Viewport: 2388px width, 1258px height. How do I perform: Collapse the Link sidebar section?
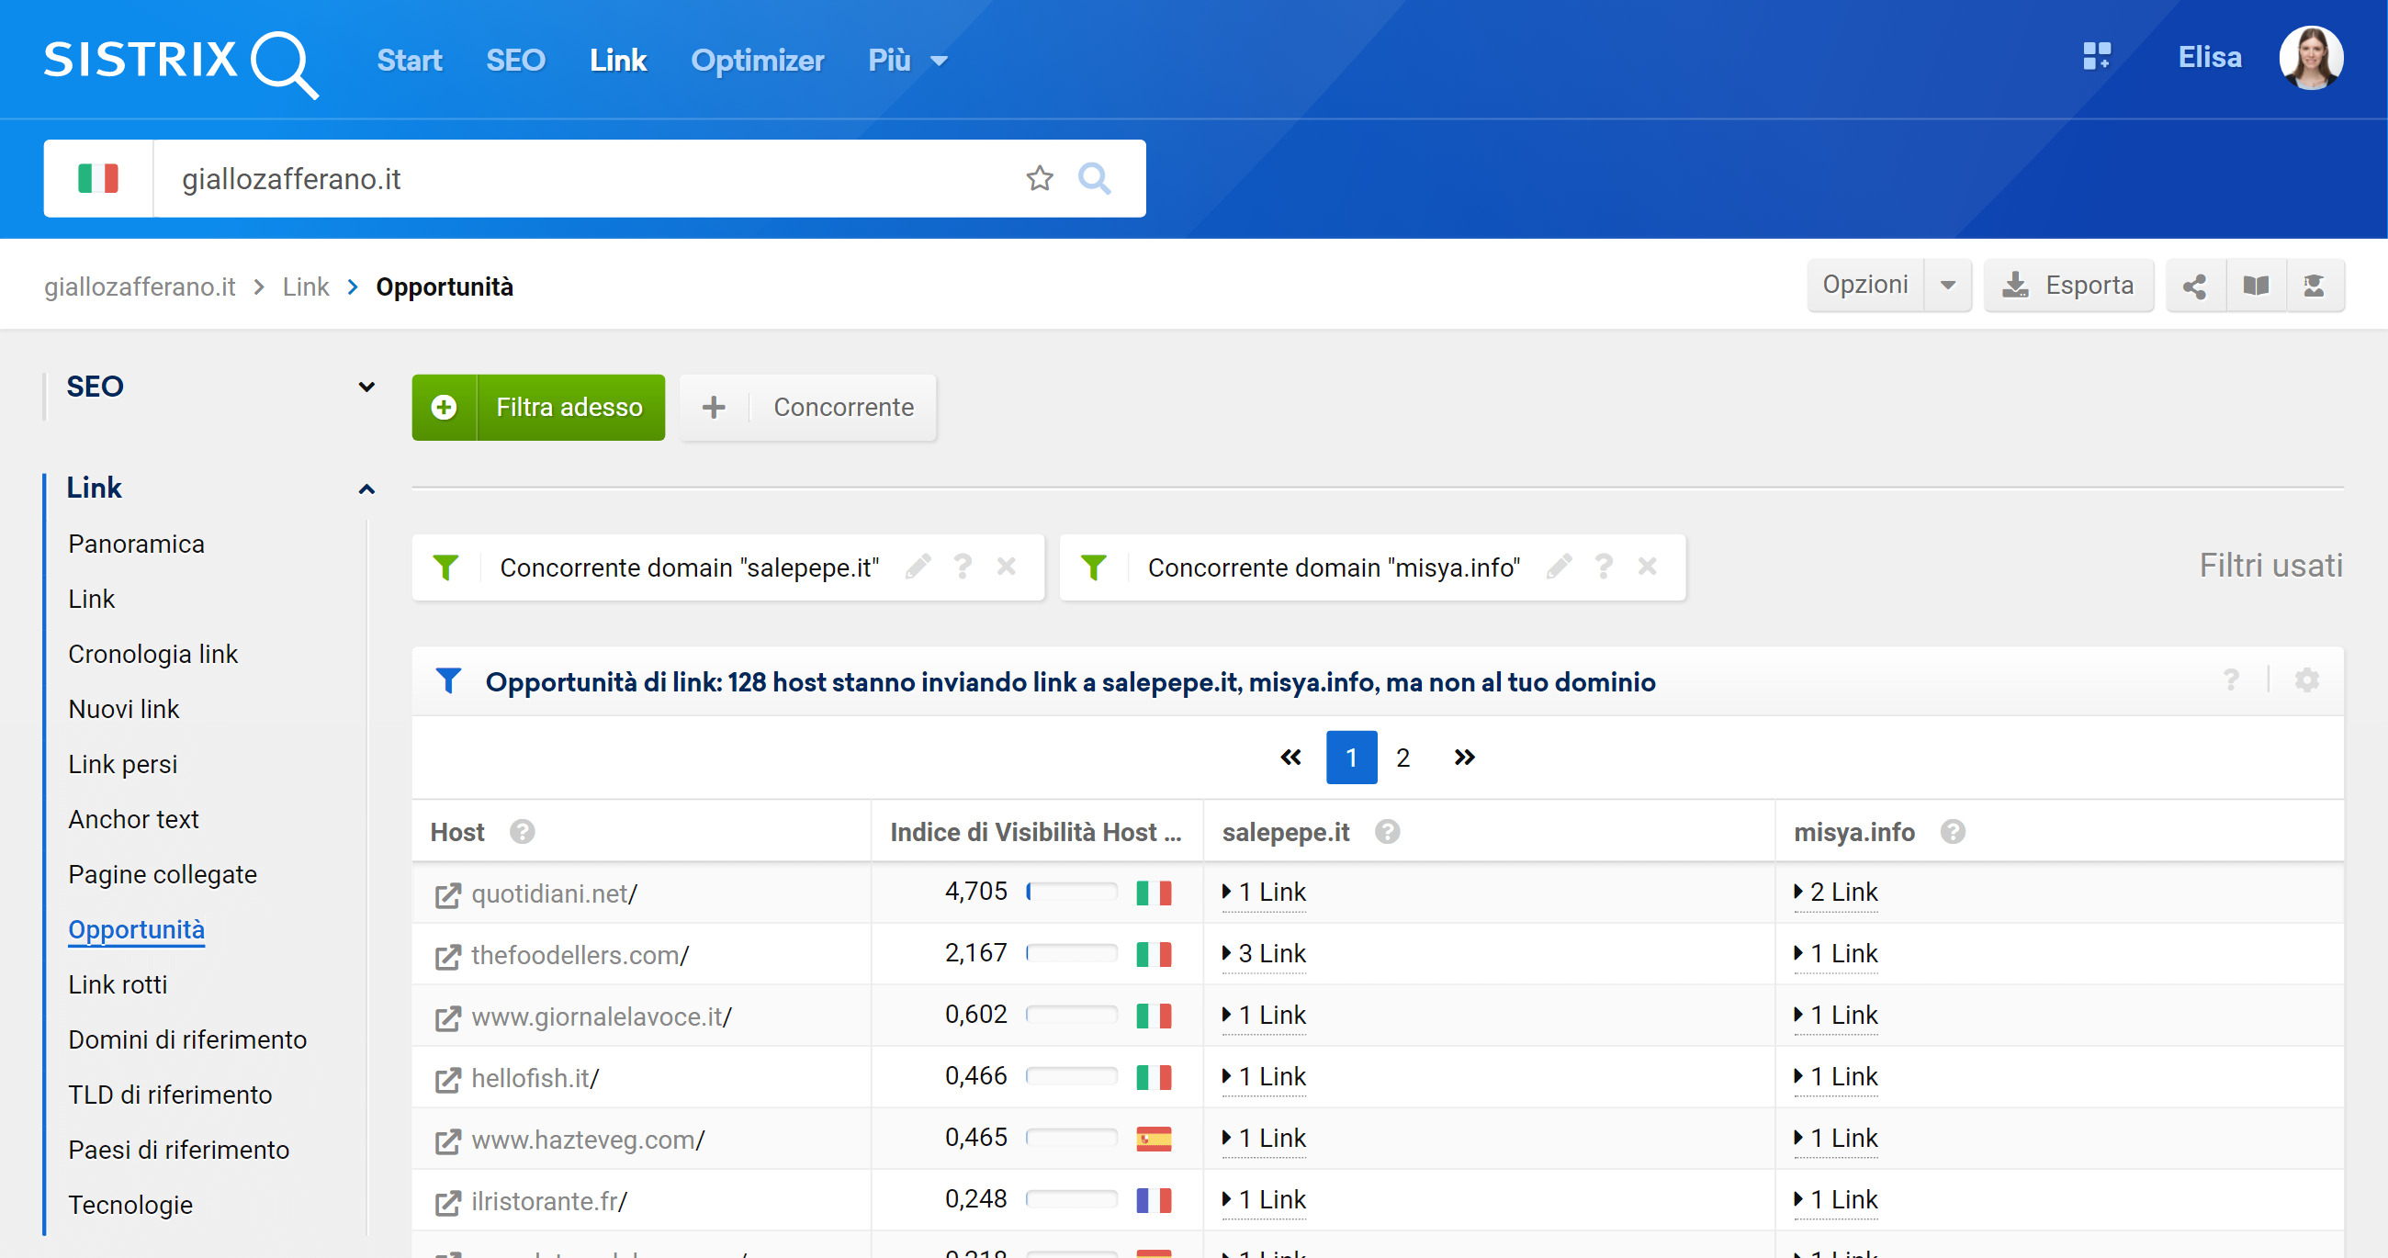[x=366, y=489]
